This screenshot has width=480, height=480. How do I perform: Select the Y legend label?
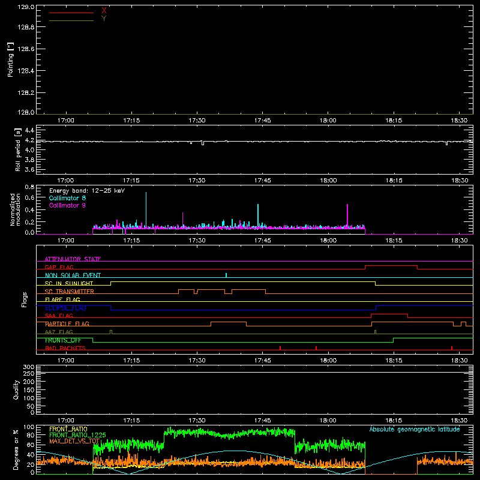[104, 19]
